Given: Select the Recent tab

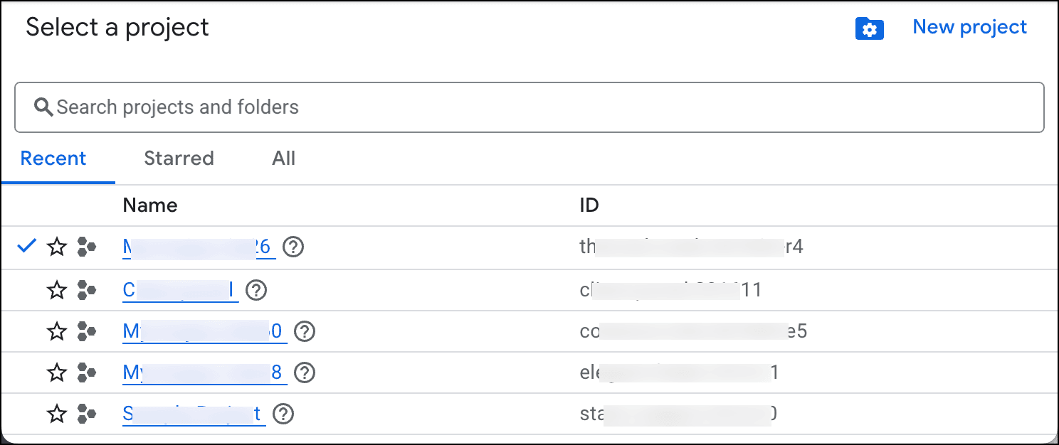Looking at the screenshot, I should tap(53, 158).
